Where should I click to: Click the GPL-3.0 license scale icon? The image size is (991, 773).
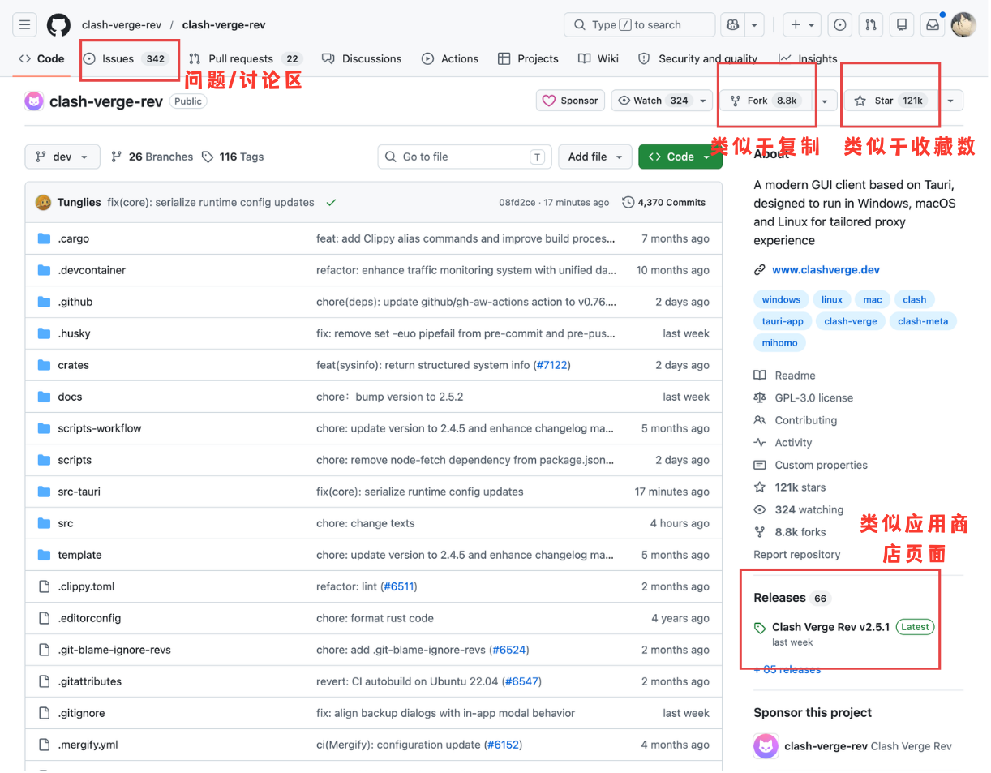(x=760, y=398)
